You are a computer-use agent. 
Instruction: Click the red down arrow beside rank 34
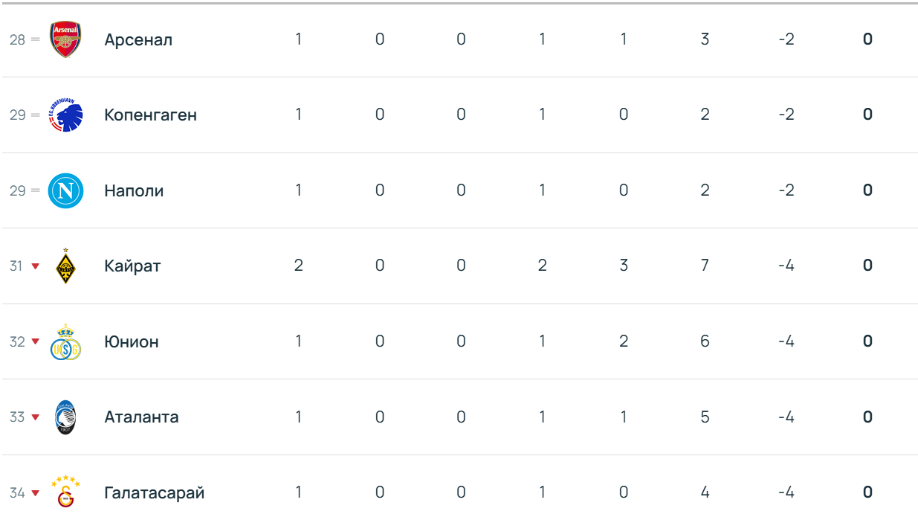point(35,492)
